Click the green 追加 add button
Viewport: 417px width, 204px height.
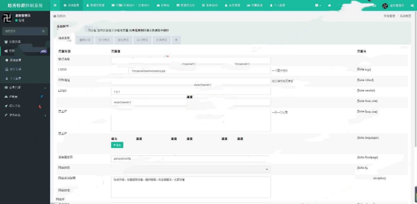pos(117,145)
